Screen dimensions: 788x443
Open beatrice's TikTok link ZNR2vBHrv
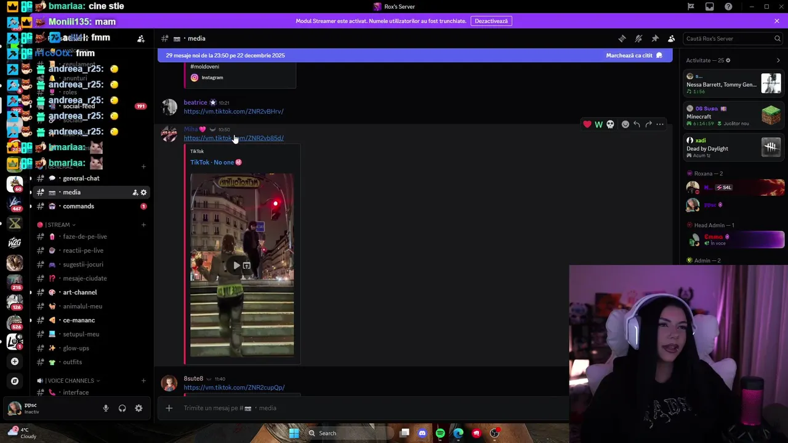233,111
